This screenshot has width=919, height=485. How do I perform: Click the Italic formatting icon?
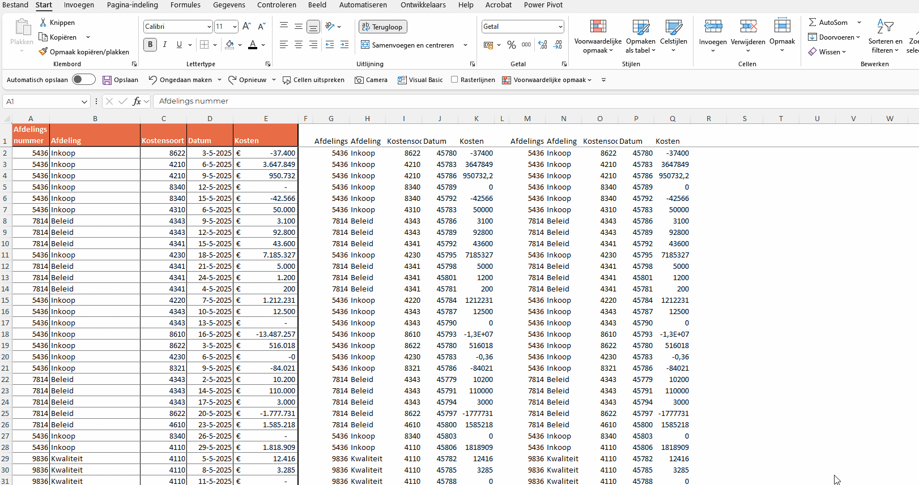click(x=165, y=45)
